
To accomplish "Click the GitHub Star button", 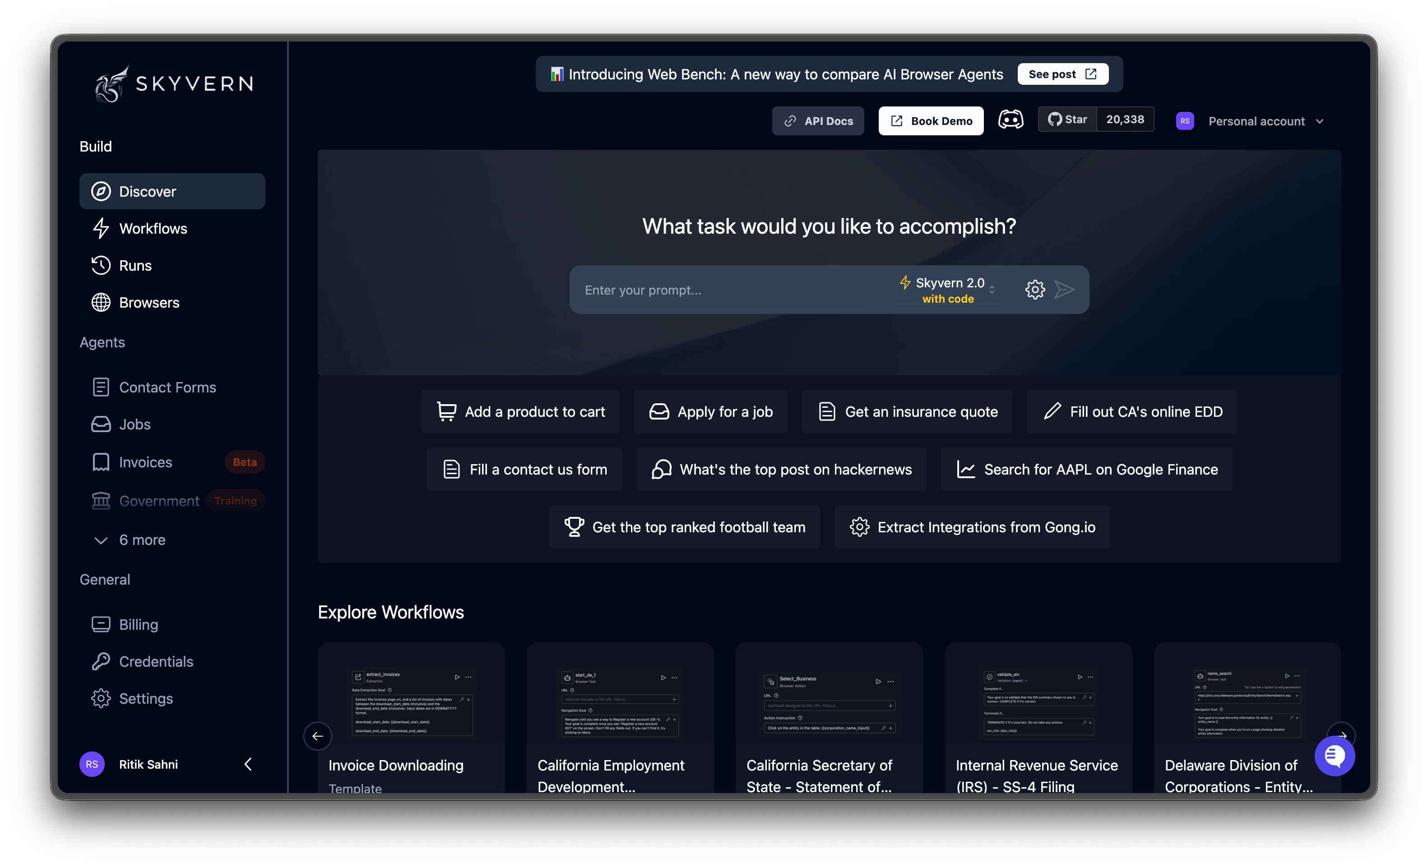I will [x=1067, y=119].
